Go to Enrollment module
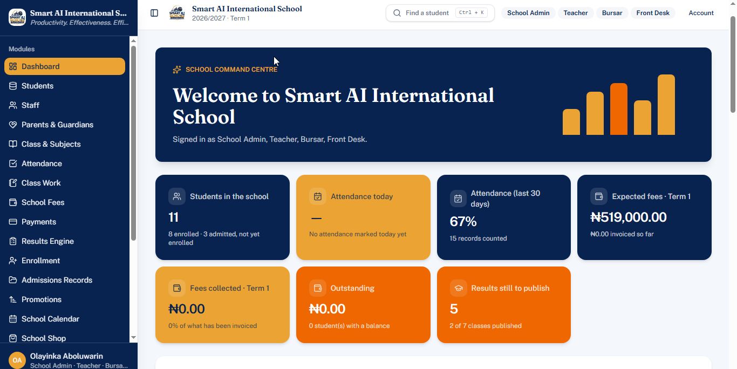Screen dimensions: 737x369 [x=65, y=261]
